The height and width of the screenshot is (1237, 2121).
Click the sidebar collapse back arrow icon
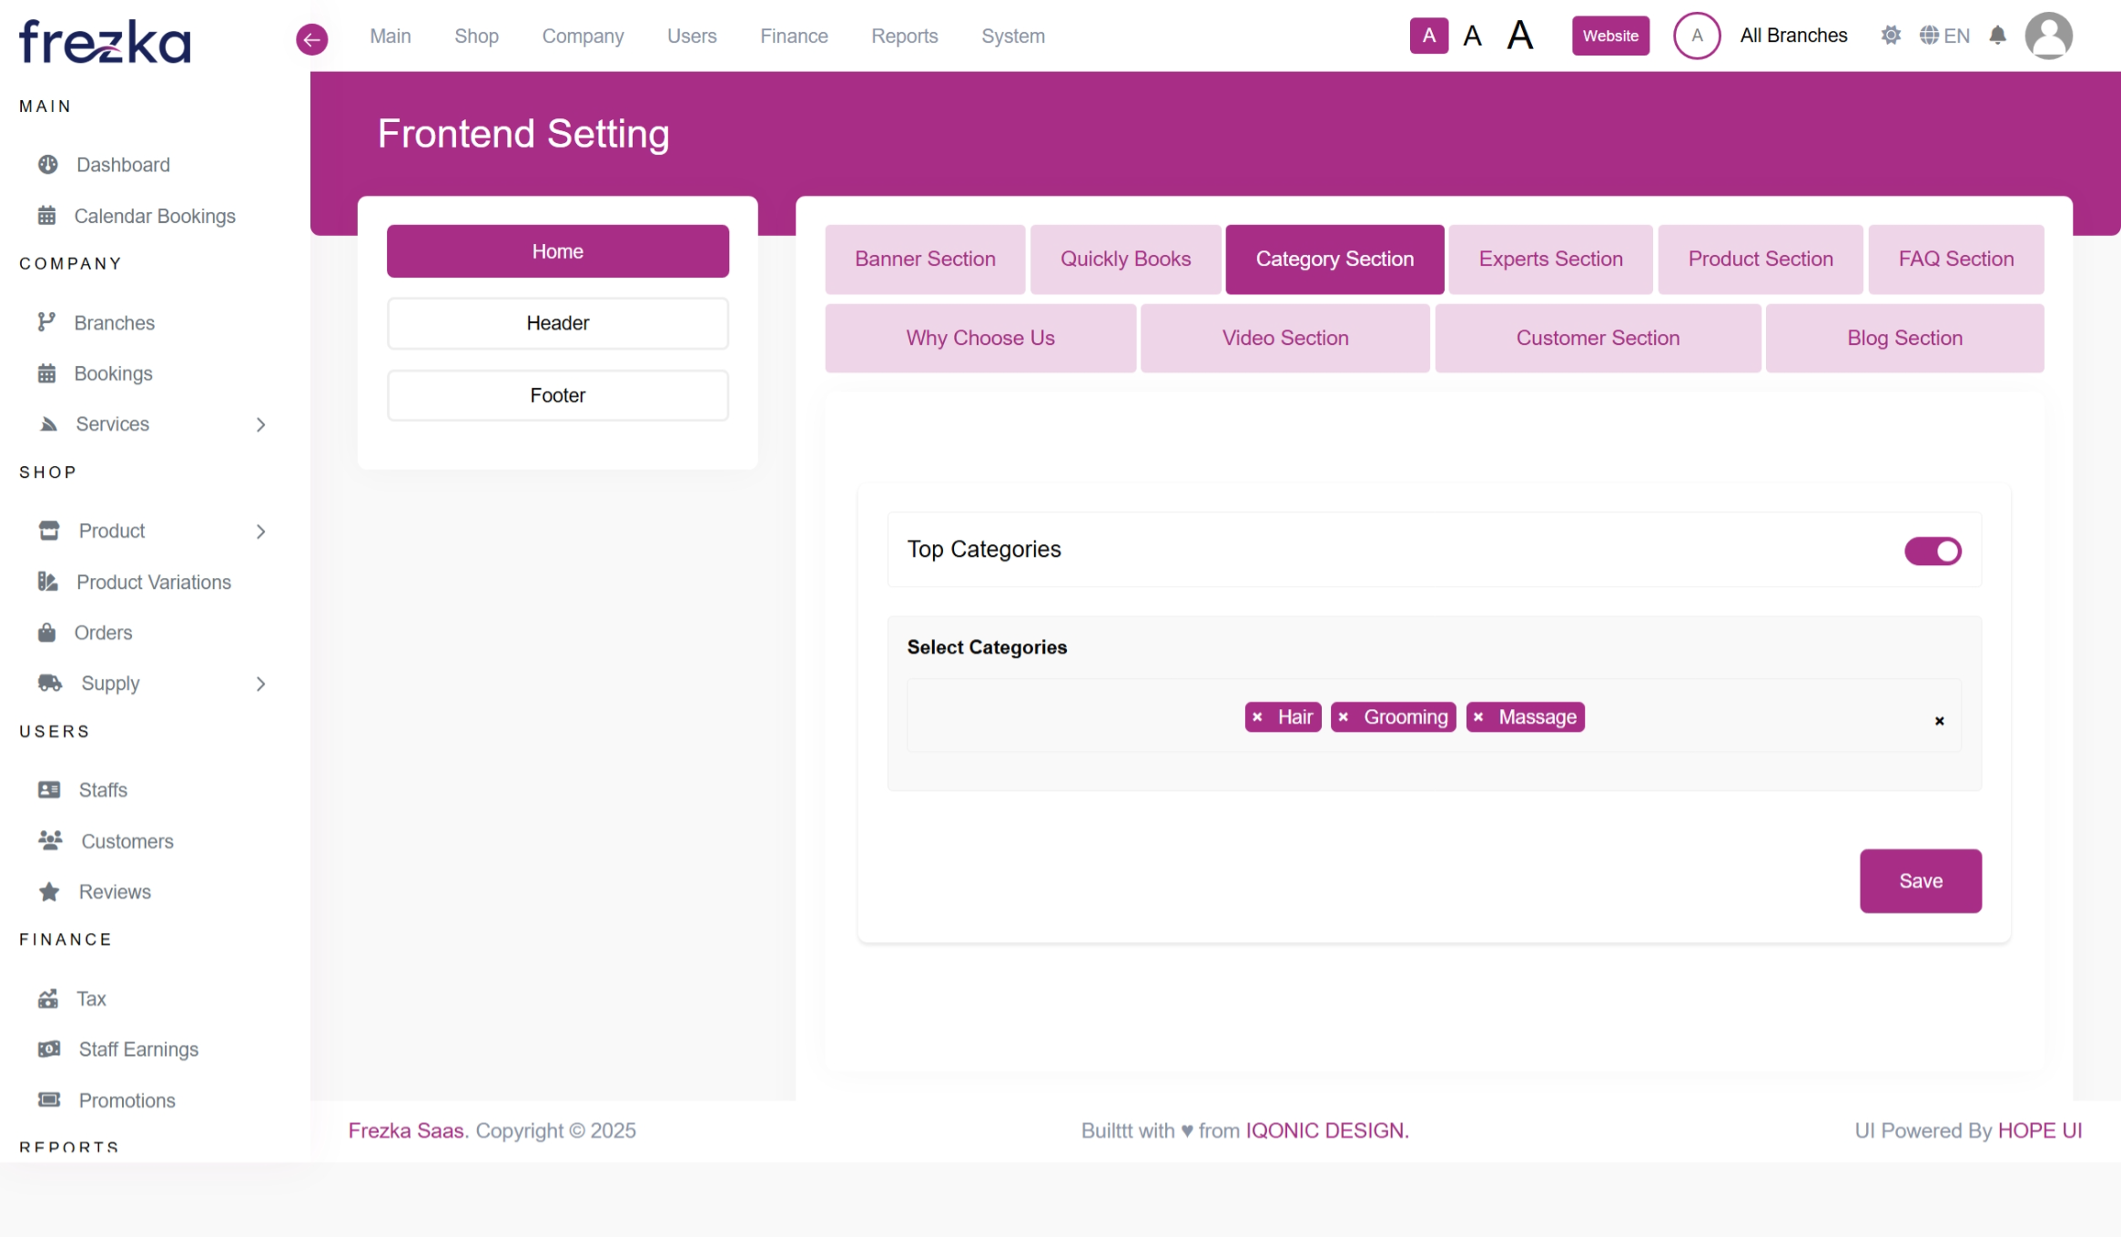(311, 39)
